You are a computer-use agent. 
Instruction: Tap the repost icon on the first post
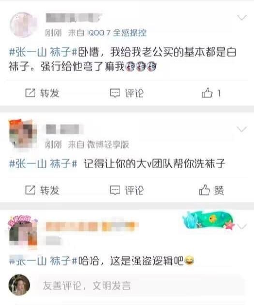tap(30, 93)
